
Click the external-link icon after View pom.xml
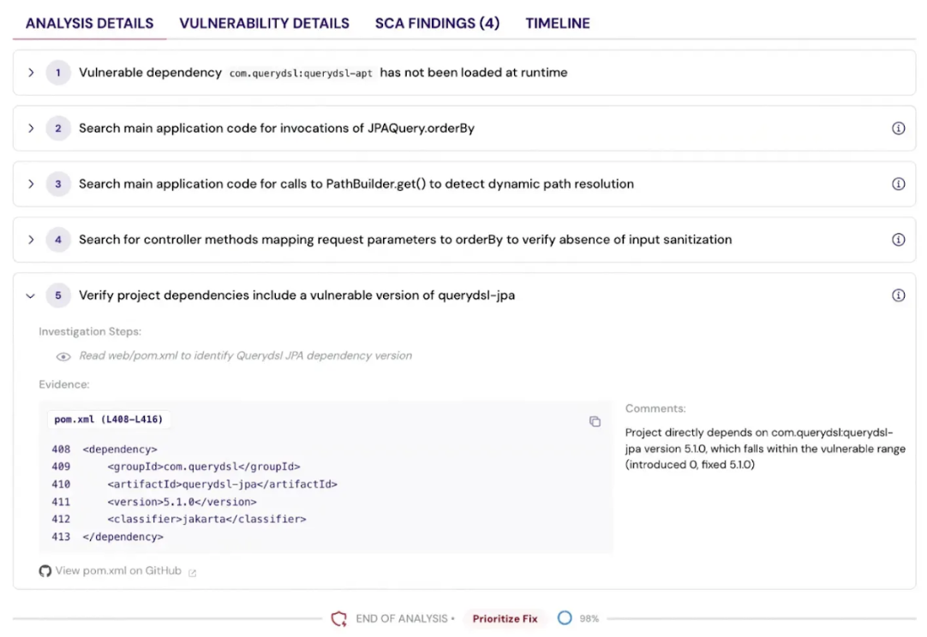(x=190, y=571)
